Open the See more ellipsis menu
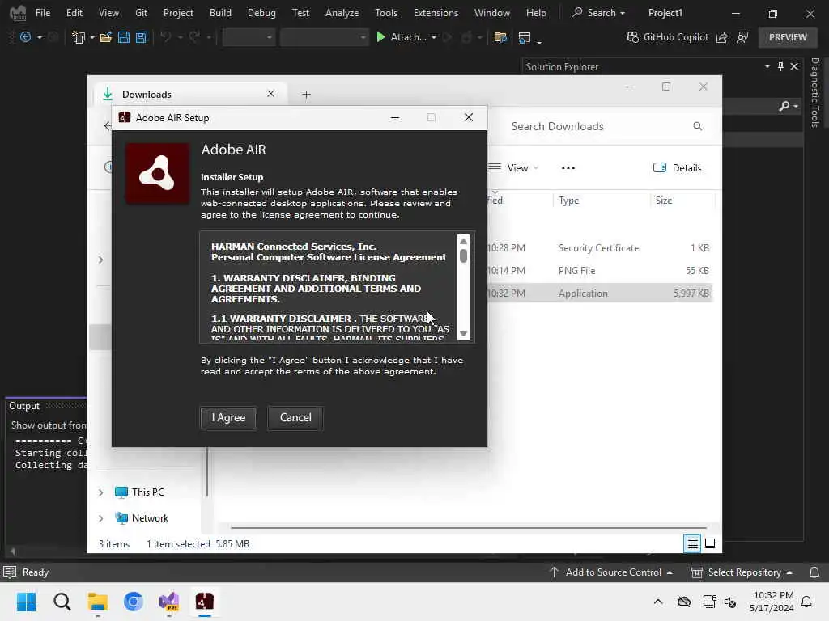 pos(568,168)
